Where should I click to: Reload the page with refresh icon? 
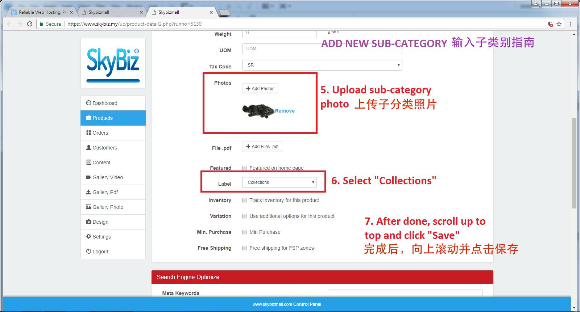[x=30, y=24]
